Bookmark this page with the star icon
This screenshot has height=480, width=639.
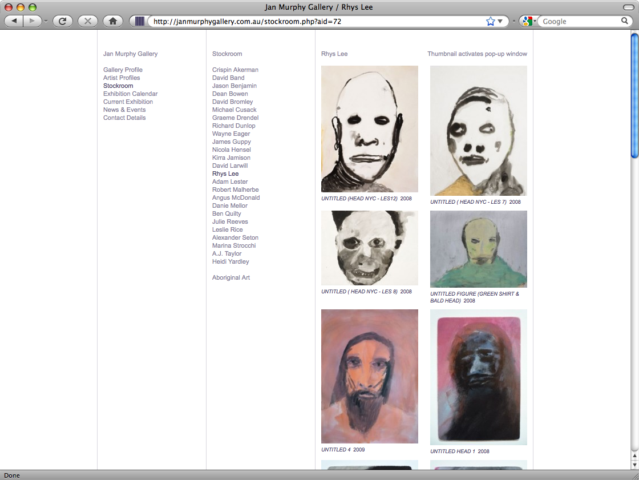tap(490, 21)
